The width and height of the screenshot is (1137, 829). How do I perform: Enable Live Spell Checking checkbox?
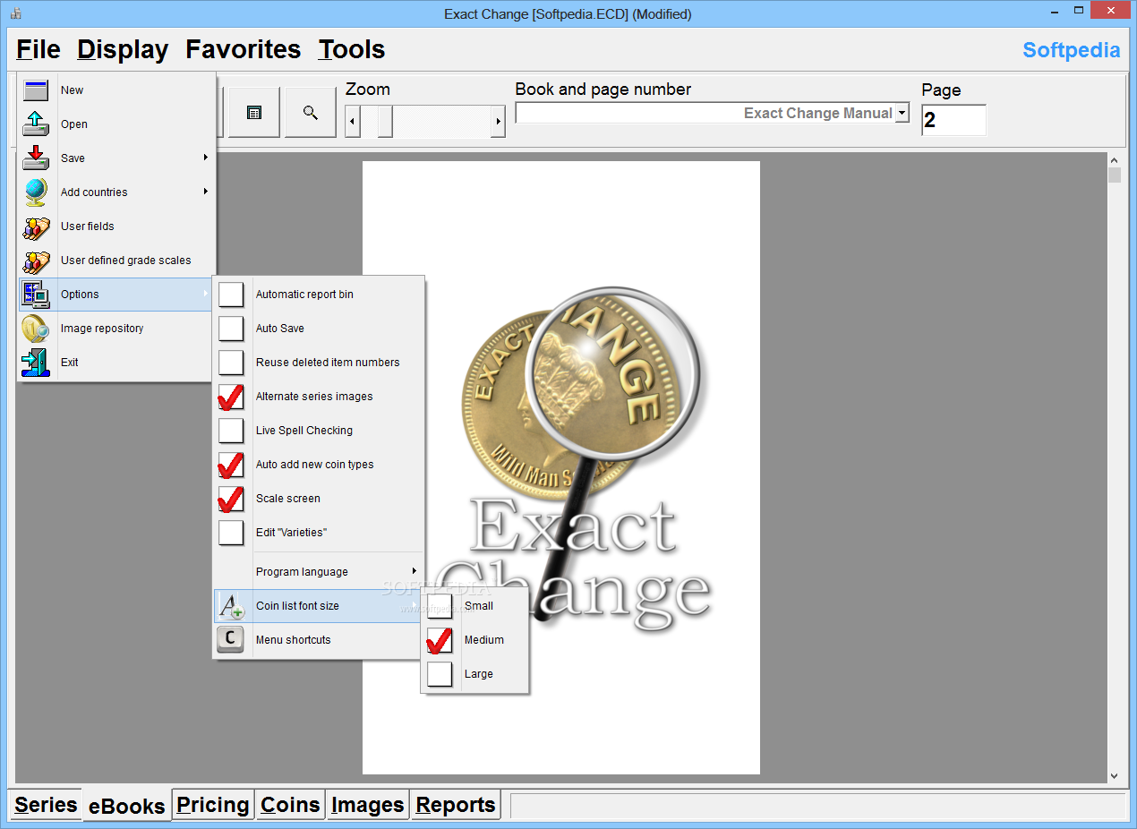click(231, 431)
